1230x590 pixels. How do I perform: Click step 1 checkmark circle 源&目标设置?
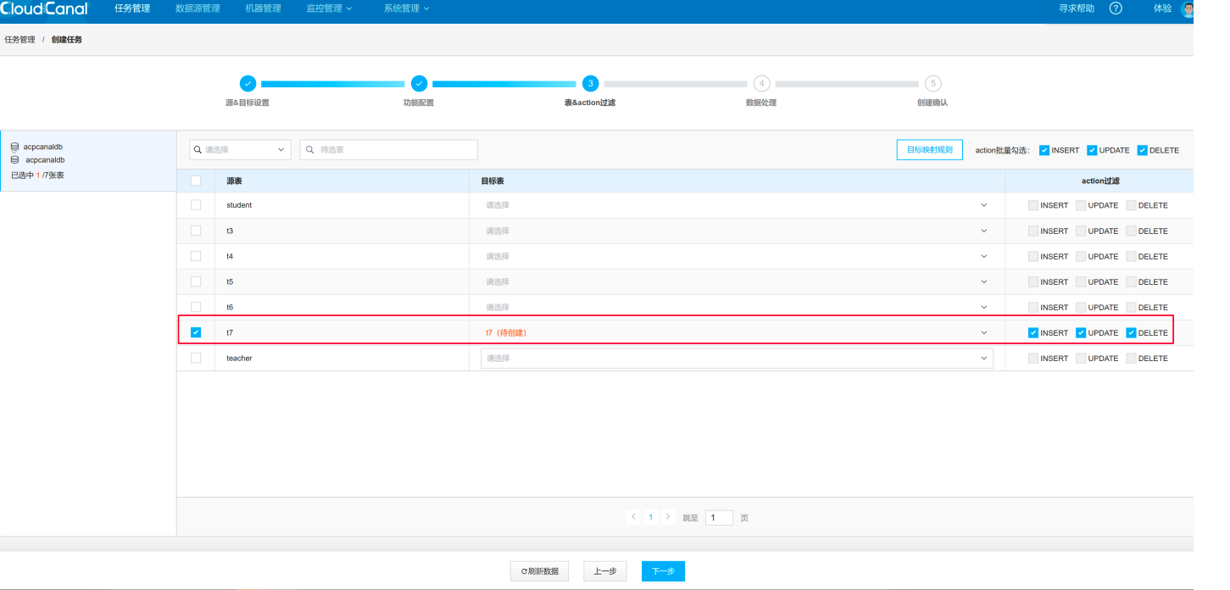(x=248, y=83)
